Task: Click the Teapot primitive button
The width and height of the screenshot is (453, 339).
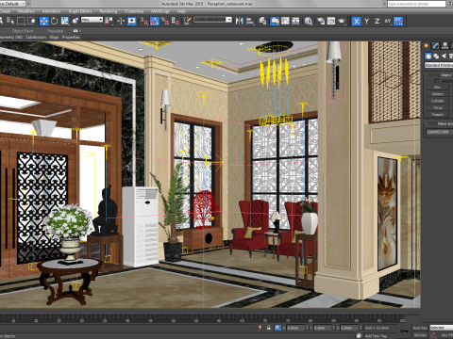Action: click(x=437, y=115)
